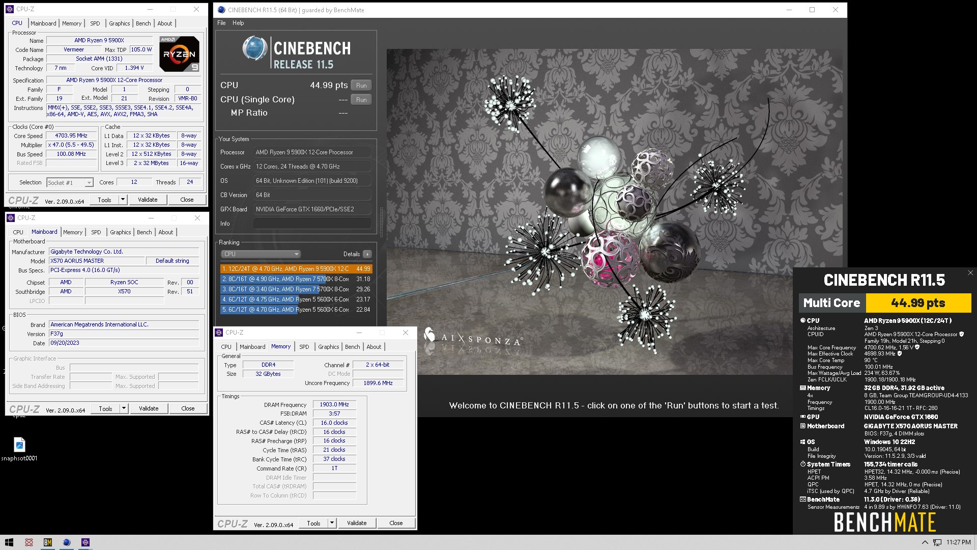977x550 pixels.
Task: Click the rendered Cinebench scene image
Action: coord(614,212)
